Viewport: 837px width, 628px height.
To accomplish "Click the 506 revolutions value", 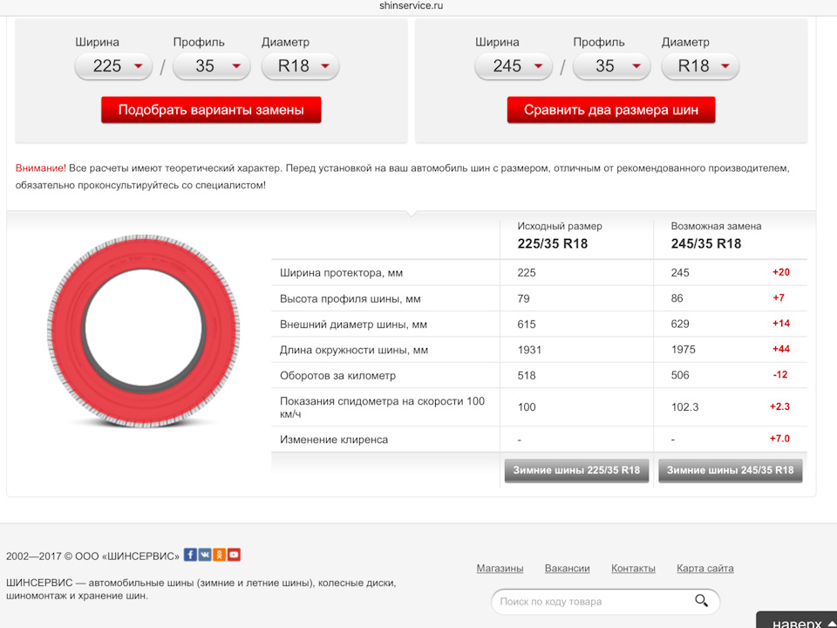I will tap(680, 375).
